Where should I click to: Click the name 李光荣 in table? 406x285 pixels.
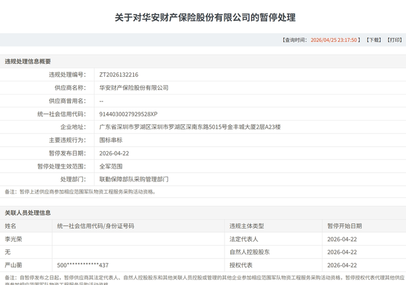coord(14,239)
